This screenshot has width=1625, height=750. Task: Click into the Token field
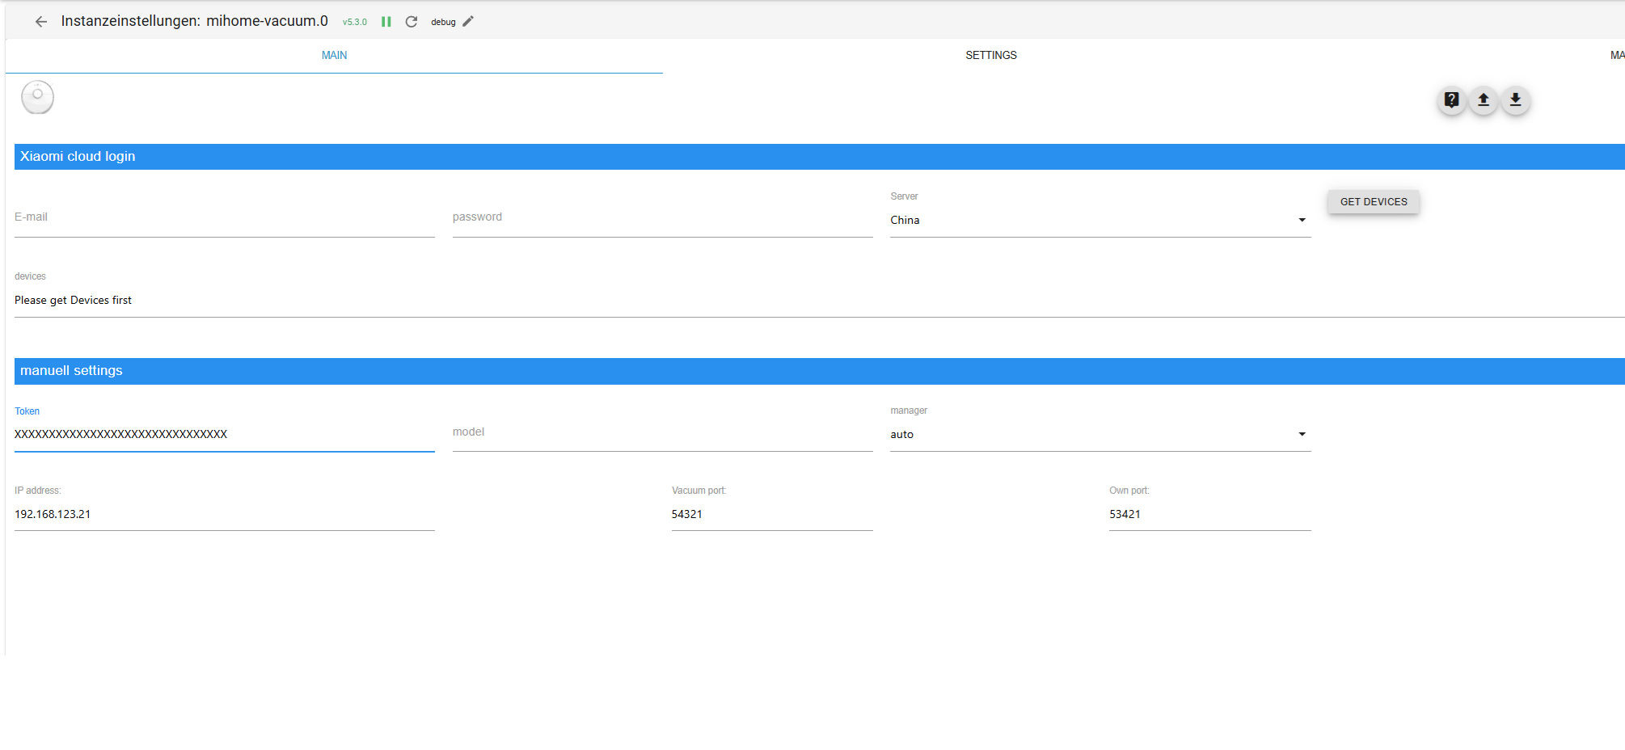pyautogui.click(x=225, y=434)
